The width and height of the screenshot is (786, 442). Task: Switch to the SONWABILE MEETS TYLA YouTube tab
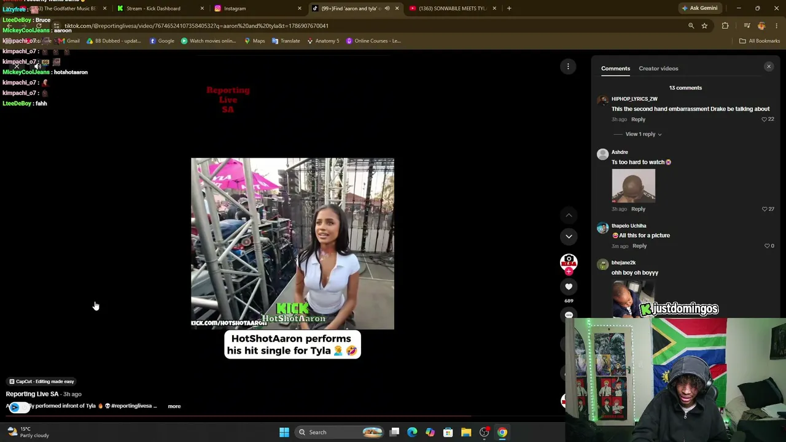pos(452,9)
